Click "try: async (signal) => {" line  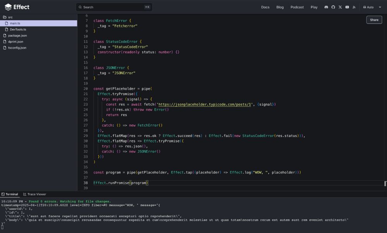click(x=127, y=99)
